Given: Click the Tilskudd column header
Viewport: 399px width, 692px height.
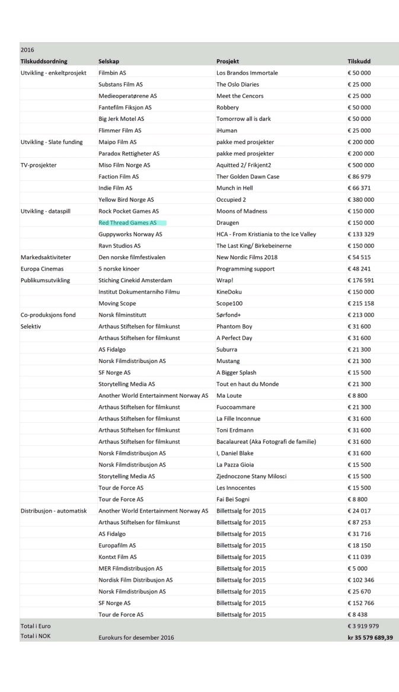Looking at the screenshot, I should pyautogui.click(x=359, y=61).
